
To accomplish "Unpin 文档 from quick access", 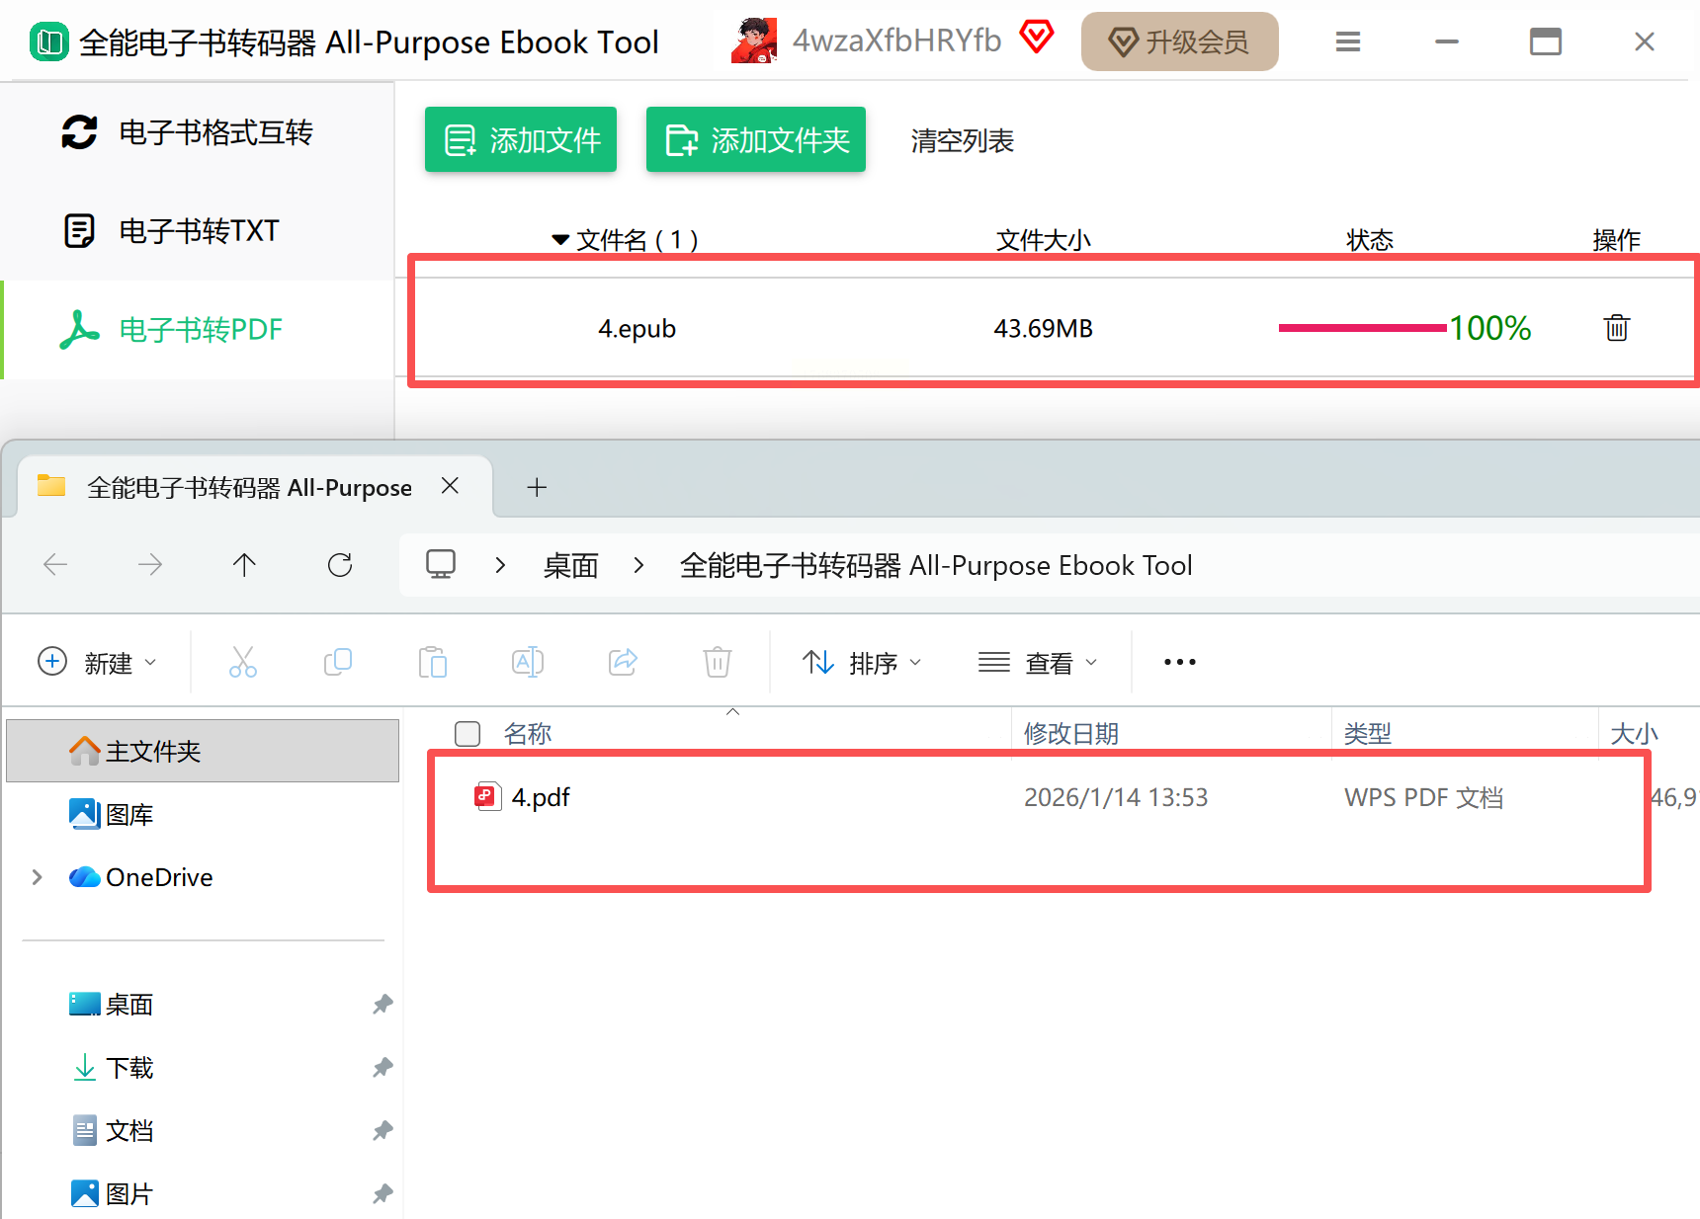I will [x=382, y=1131].
